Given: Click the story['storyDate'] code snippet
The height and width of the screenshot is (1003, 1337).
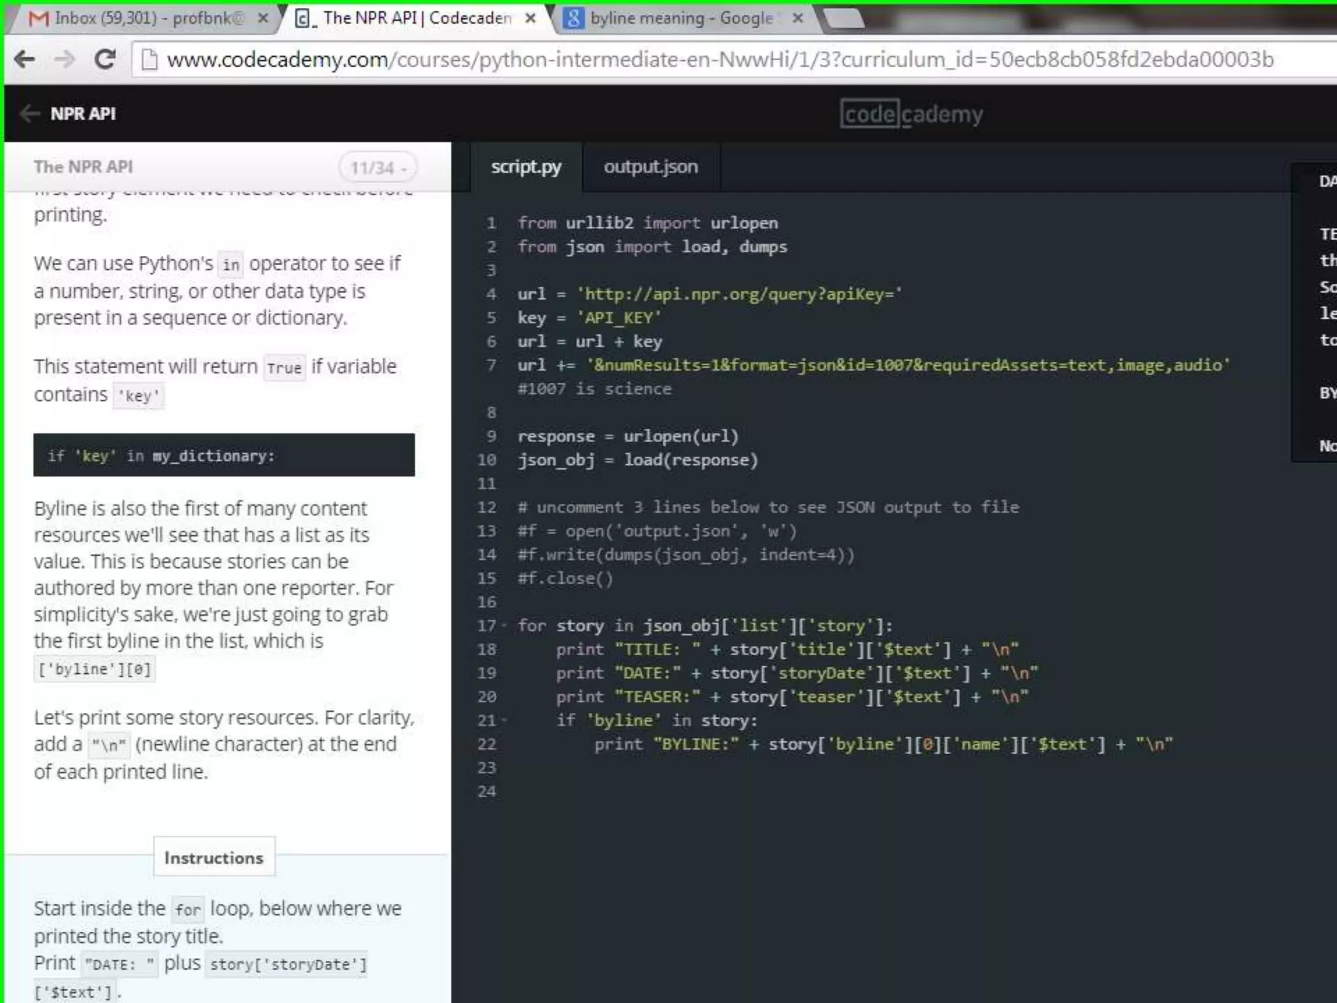Looking at the screenshot, I should [x=286, y=964].
